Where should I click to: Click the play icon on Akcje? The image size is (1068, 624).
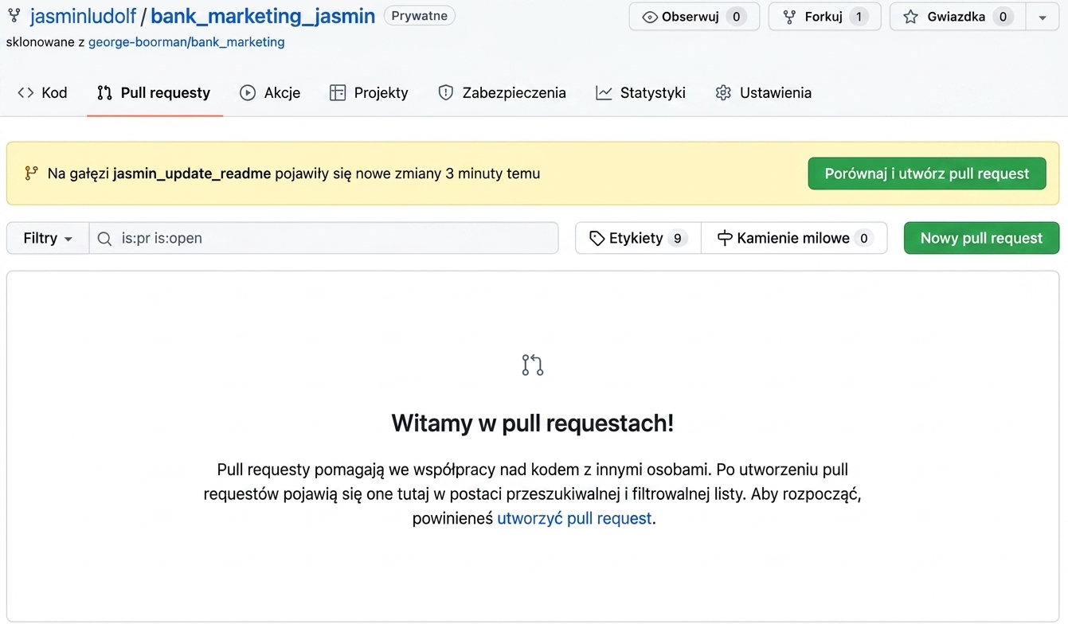pyautogui.click(x=248, y=93)
